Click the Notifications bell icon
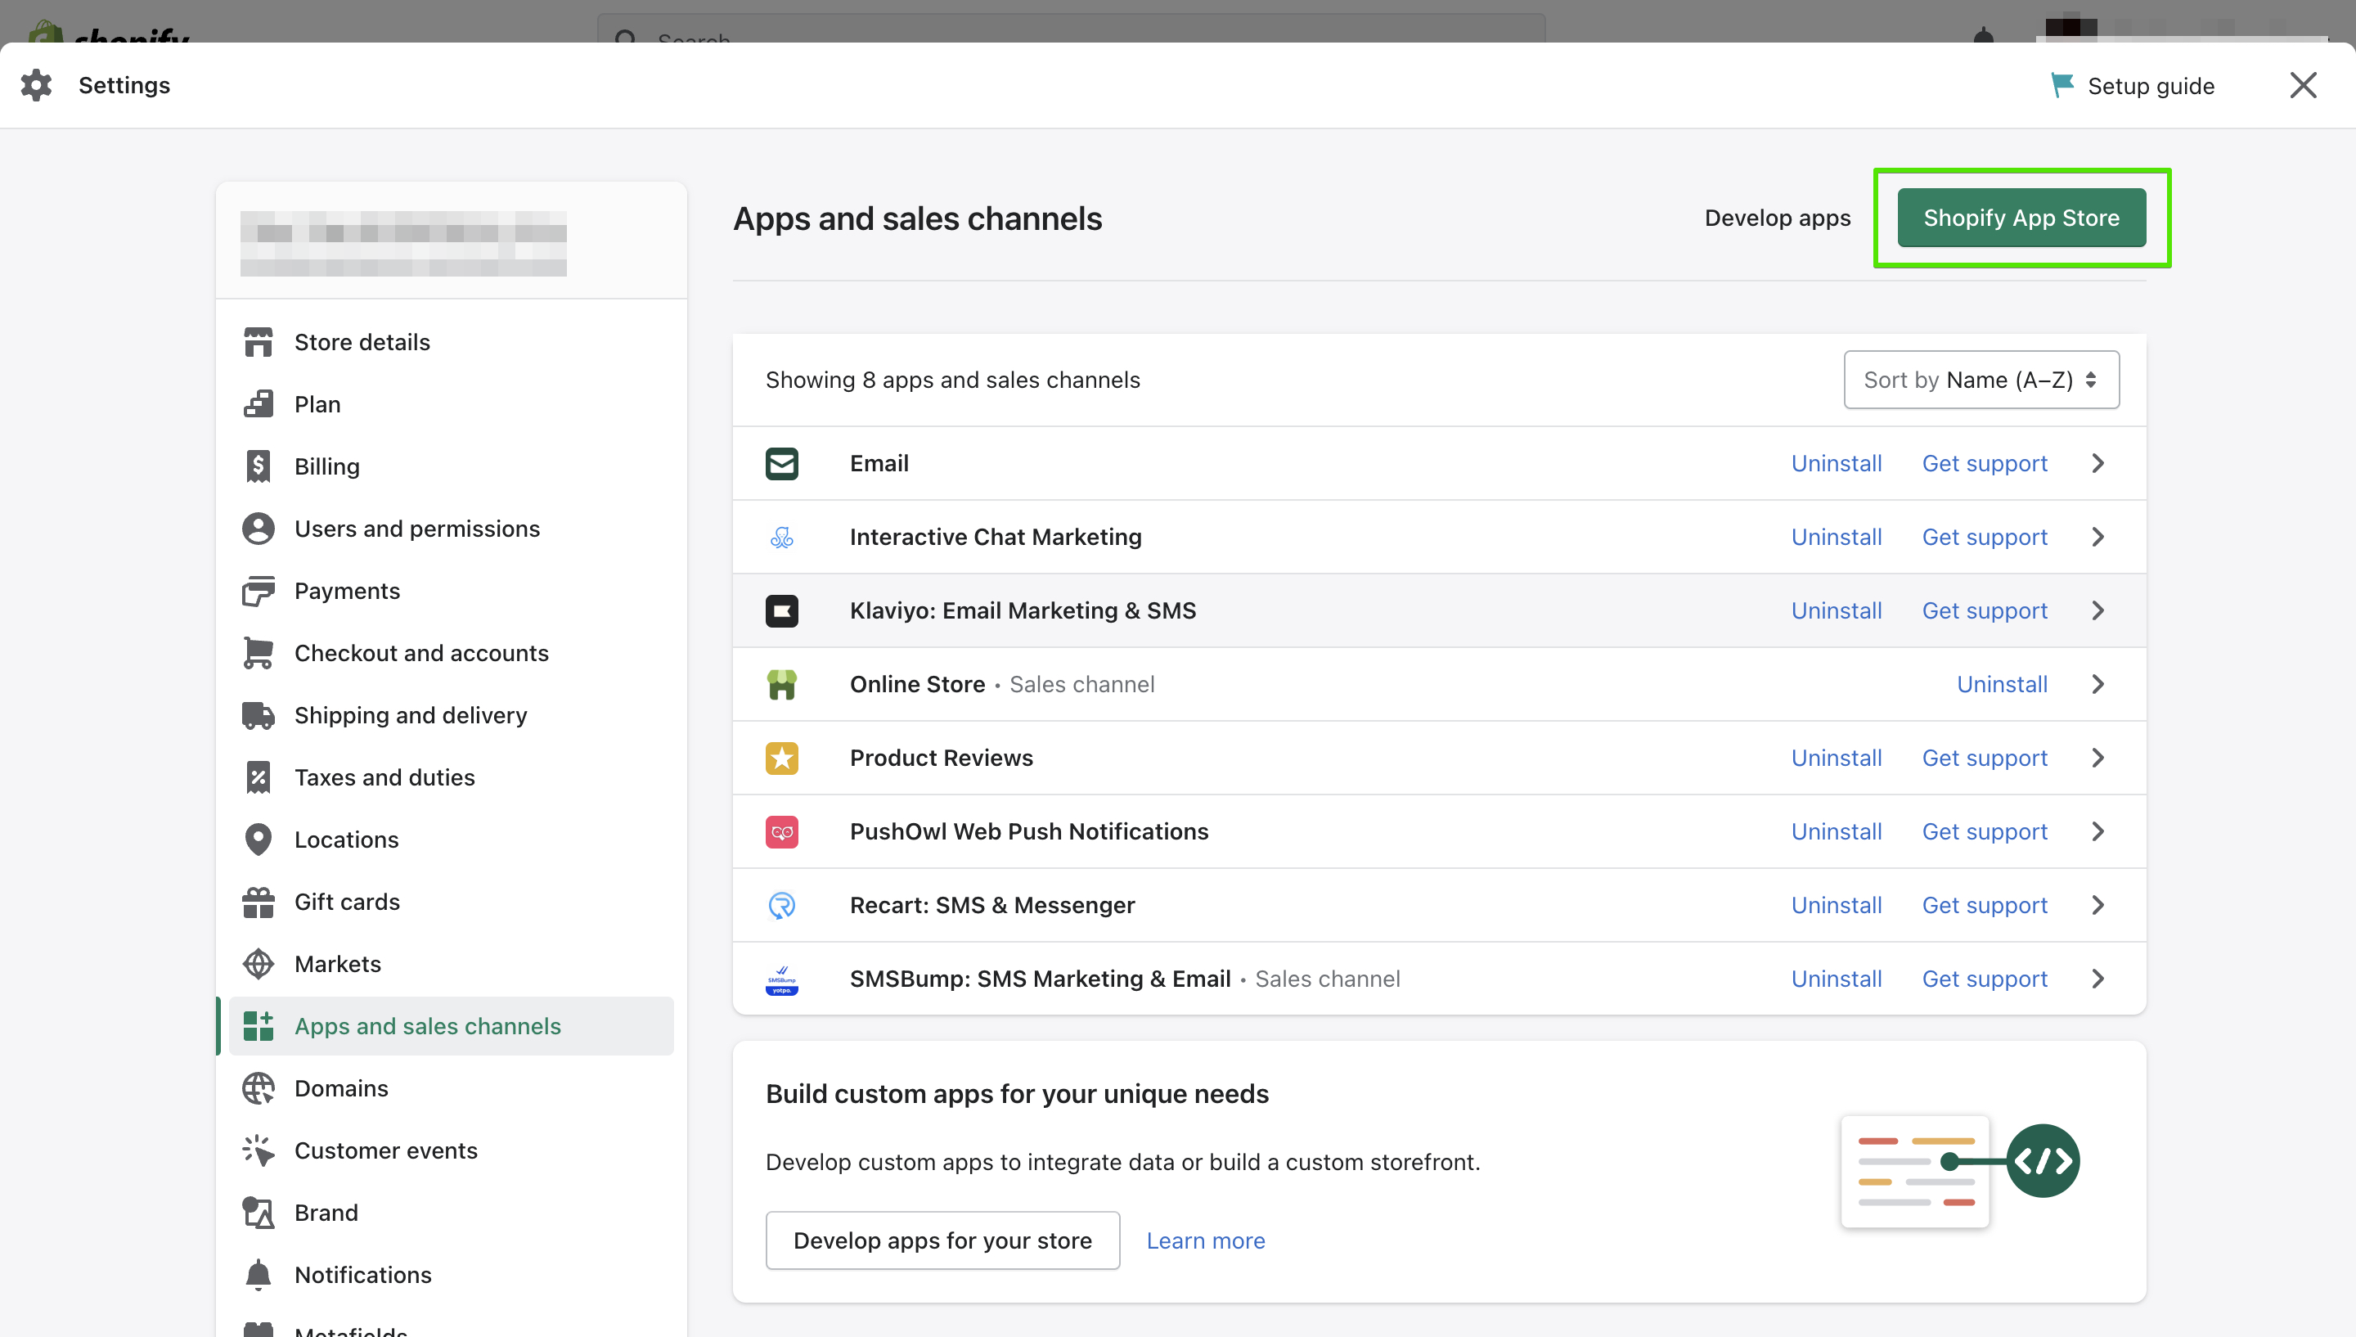 pyautogui.click(x=258, y=1275)
